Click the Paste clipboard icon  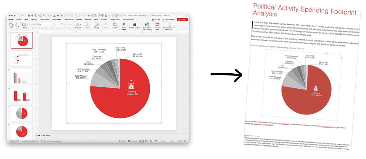click(x=11, y=24)
